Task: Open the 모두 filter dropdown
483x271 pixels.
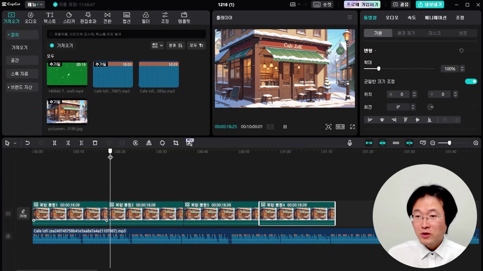Action: click(196, 46)
